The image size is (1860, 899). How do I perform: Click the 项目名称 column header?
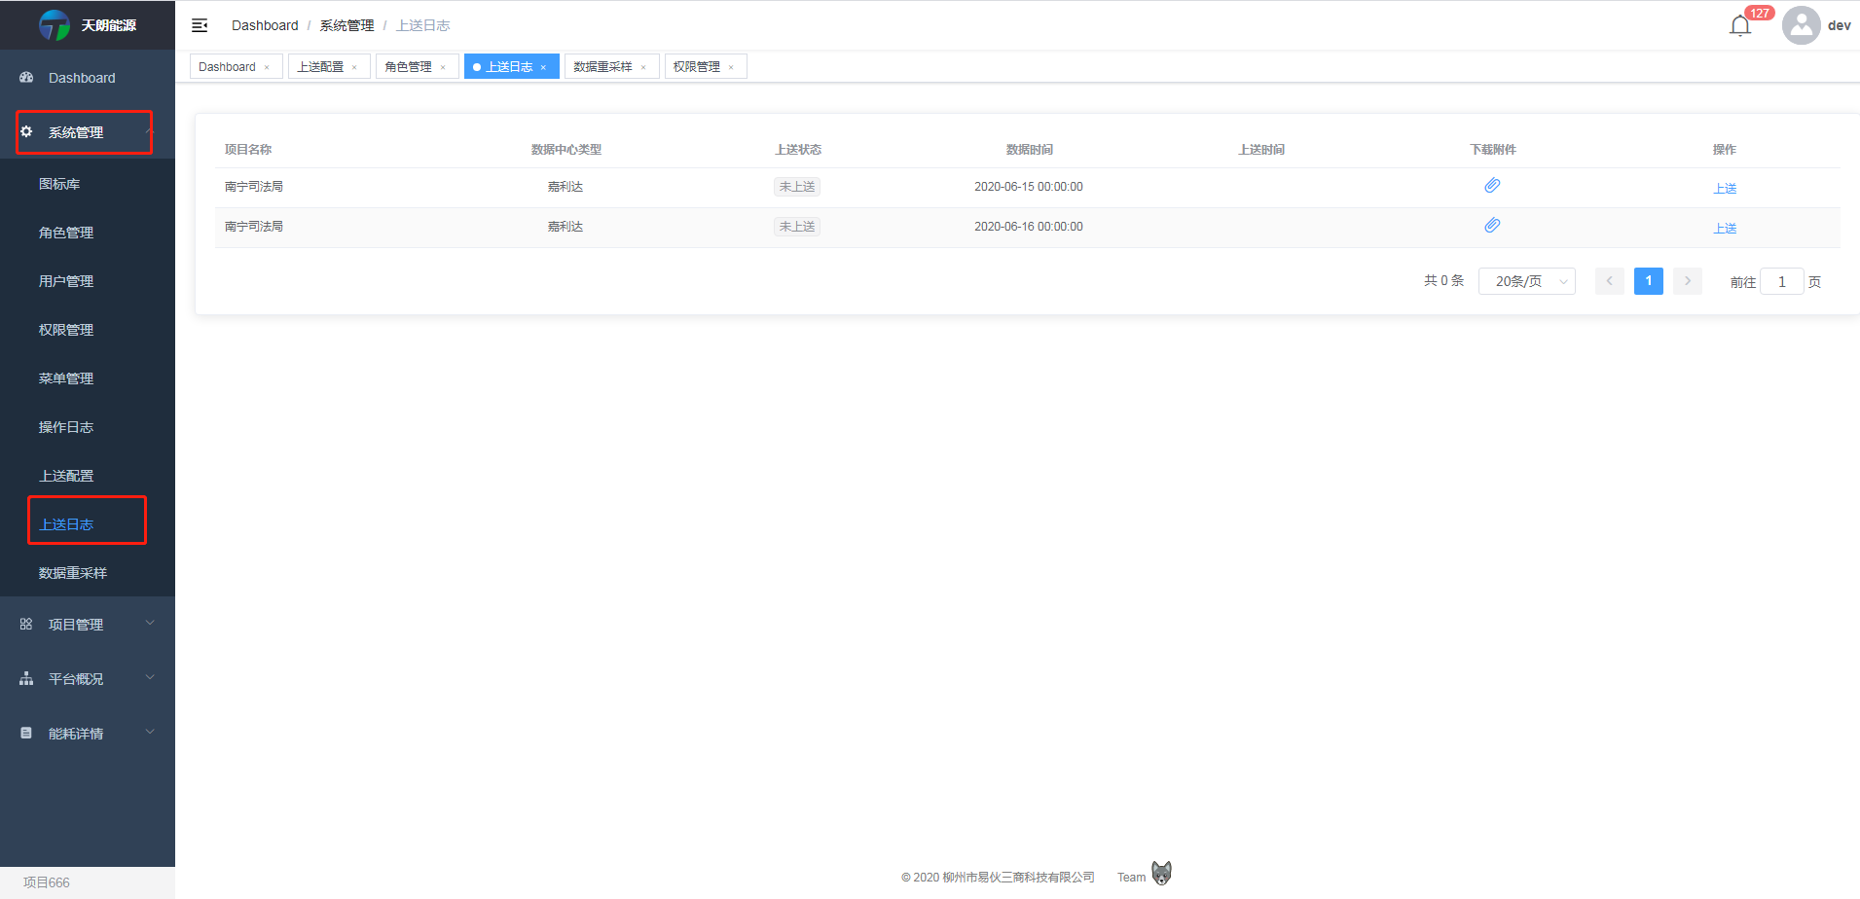248,150
